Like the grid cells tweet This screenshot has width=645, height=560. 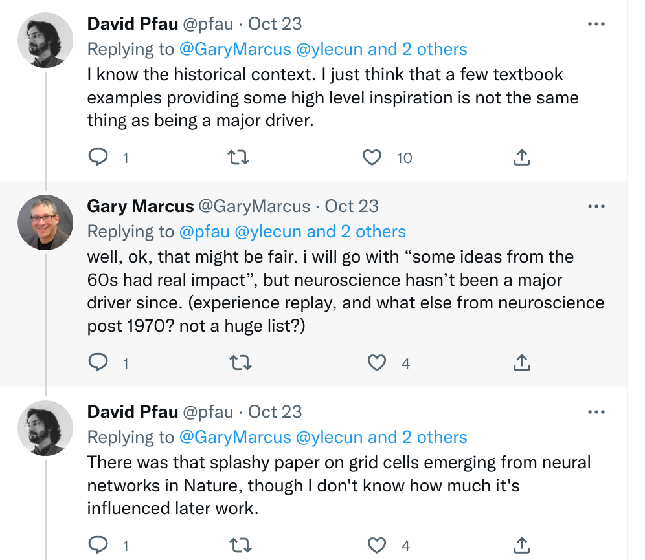[x=377, y=546]
